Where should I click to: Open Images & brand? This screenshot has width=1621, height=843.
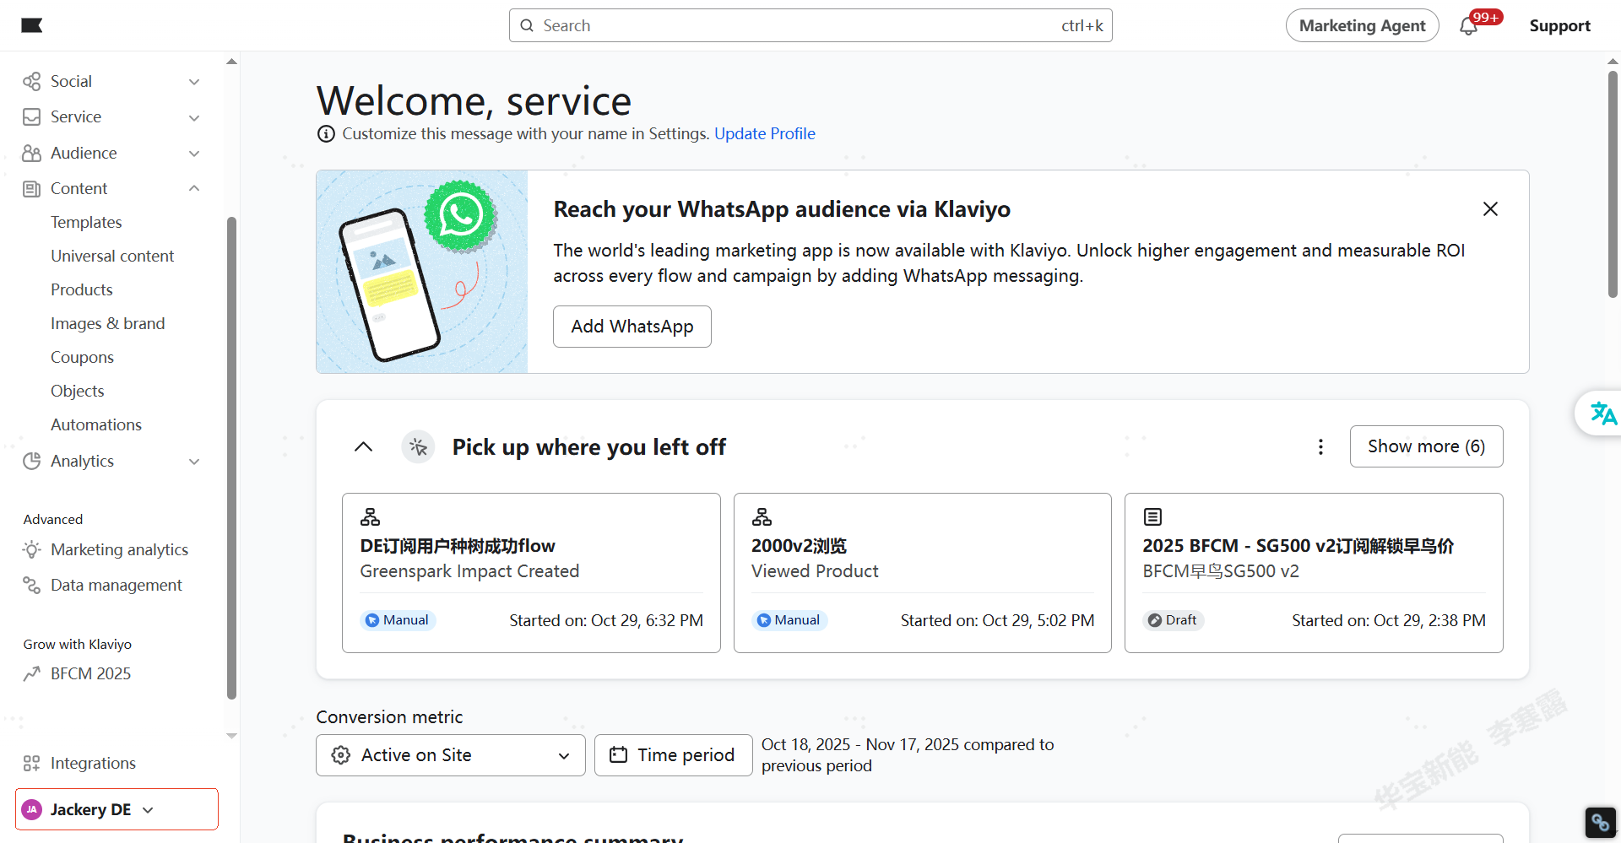[108, 323]
